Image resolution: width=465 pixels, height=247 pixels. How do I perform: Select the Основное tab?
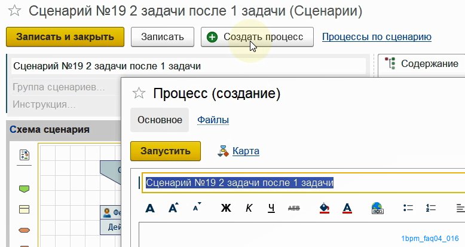pyautogui.click(x=160, y=120)
